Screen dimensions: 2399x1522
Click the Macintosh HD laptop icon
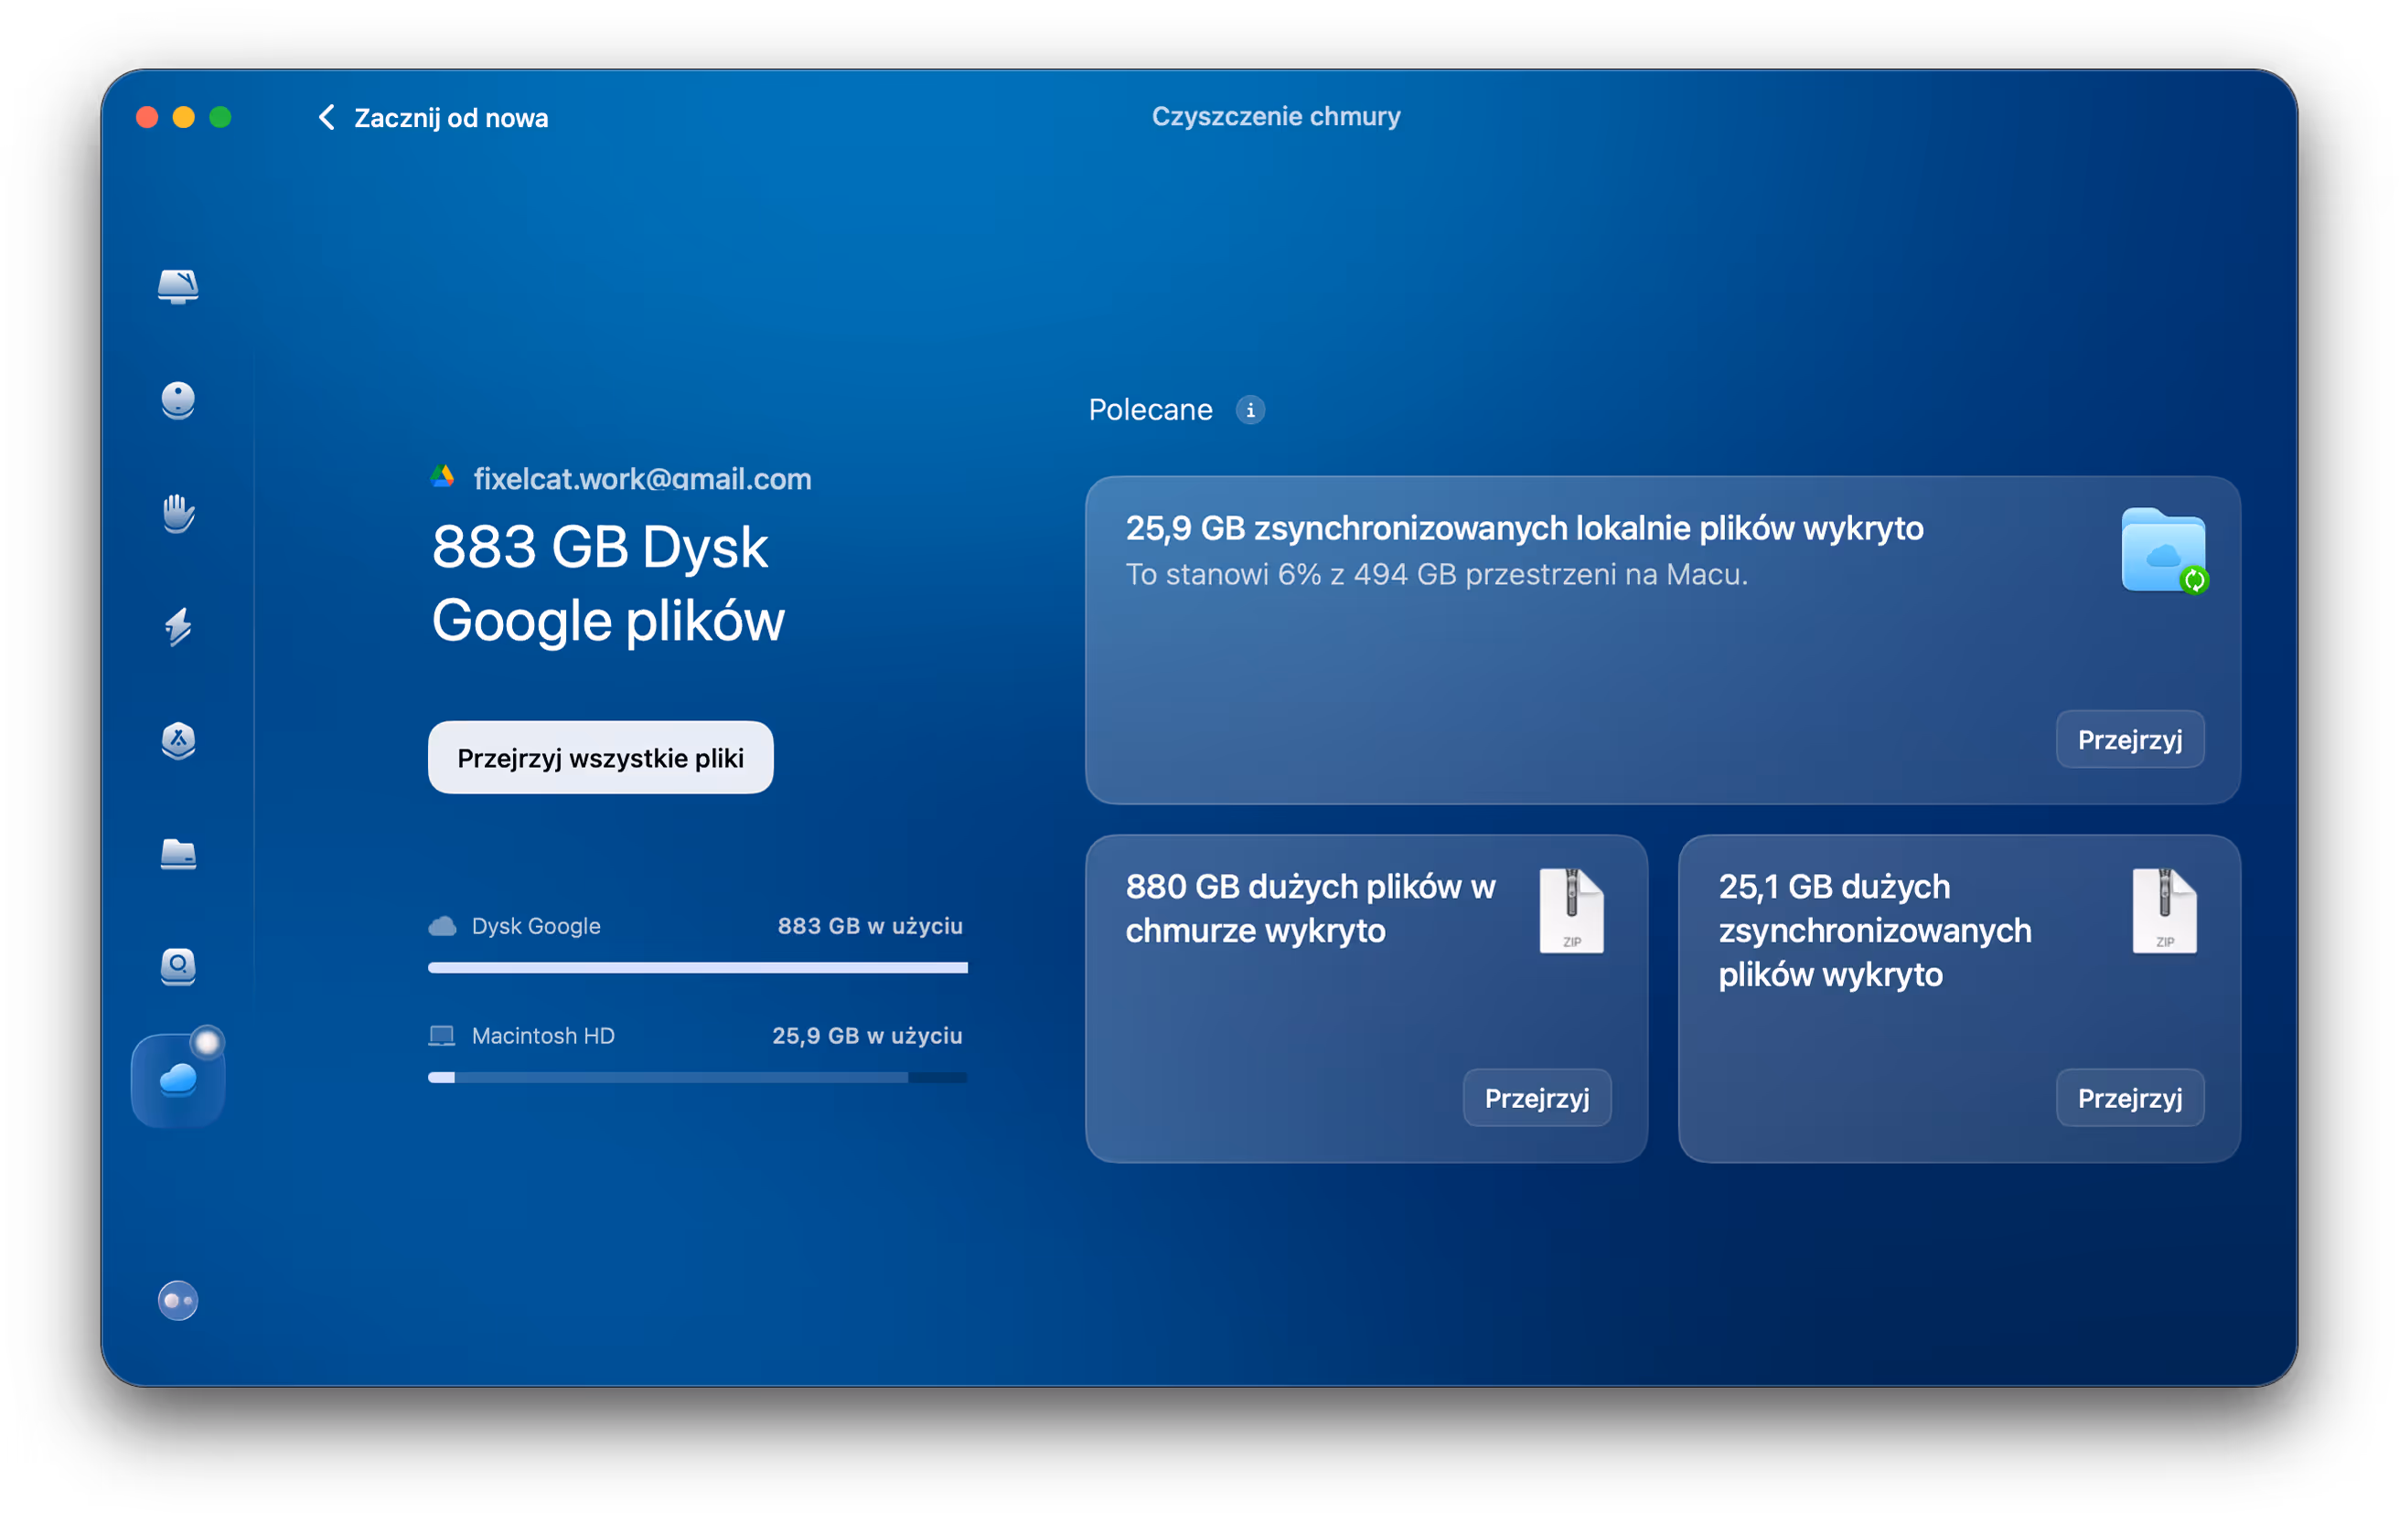442,1036
